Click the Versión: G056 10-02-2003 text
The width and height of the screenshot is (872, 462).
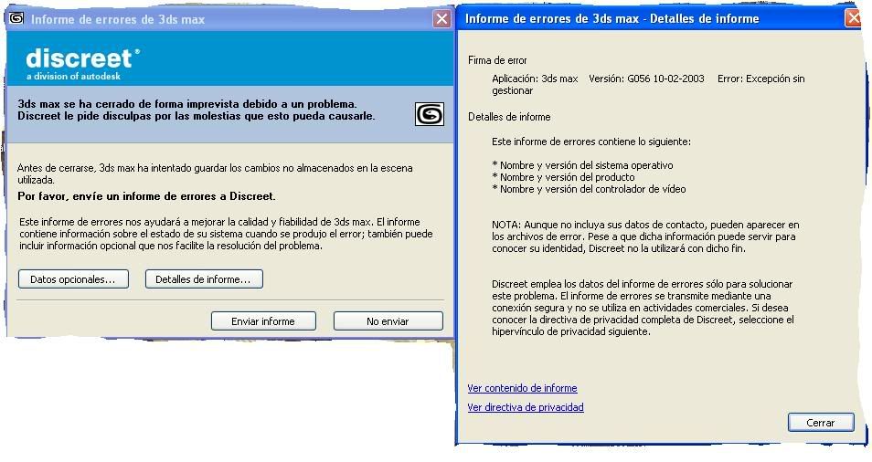pos(646,79)
